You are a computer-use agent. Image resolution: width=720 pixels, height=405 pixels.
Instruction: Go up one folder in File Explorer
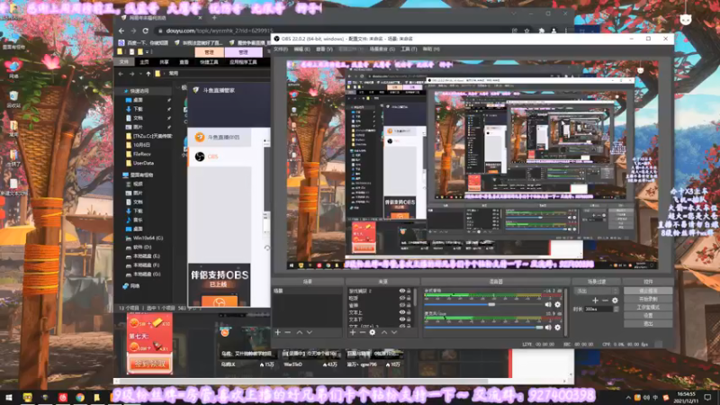pos(148,74)
